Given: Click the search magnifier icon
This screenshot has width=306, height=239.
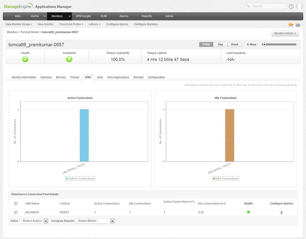Looking at the screenshot, I should 248,6.
